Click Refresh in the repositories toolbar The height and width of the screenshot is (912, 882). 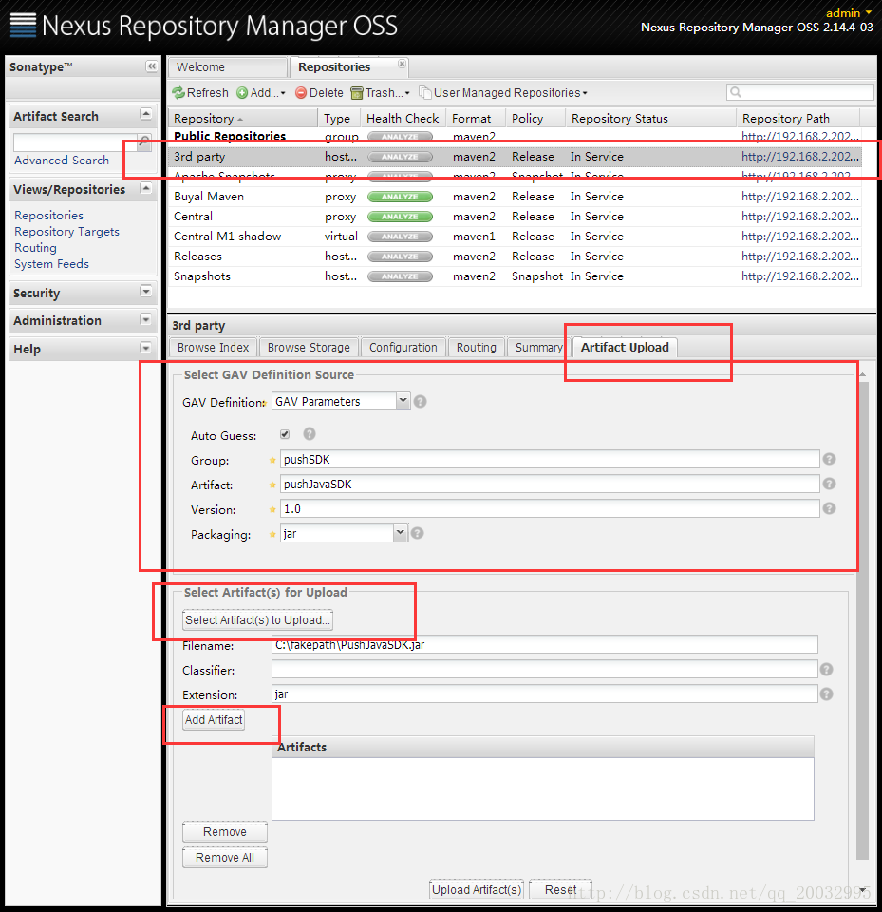click(x=200, y=93)
